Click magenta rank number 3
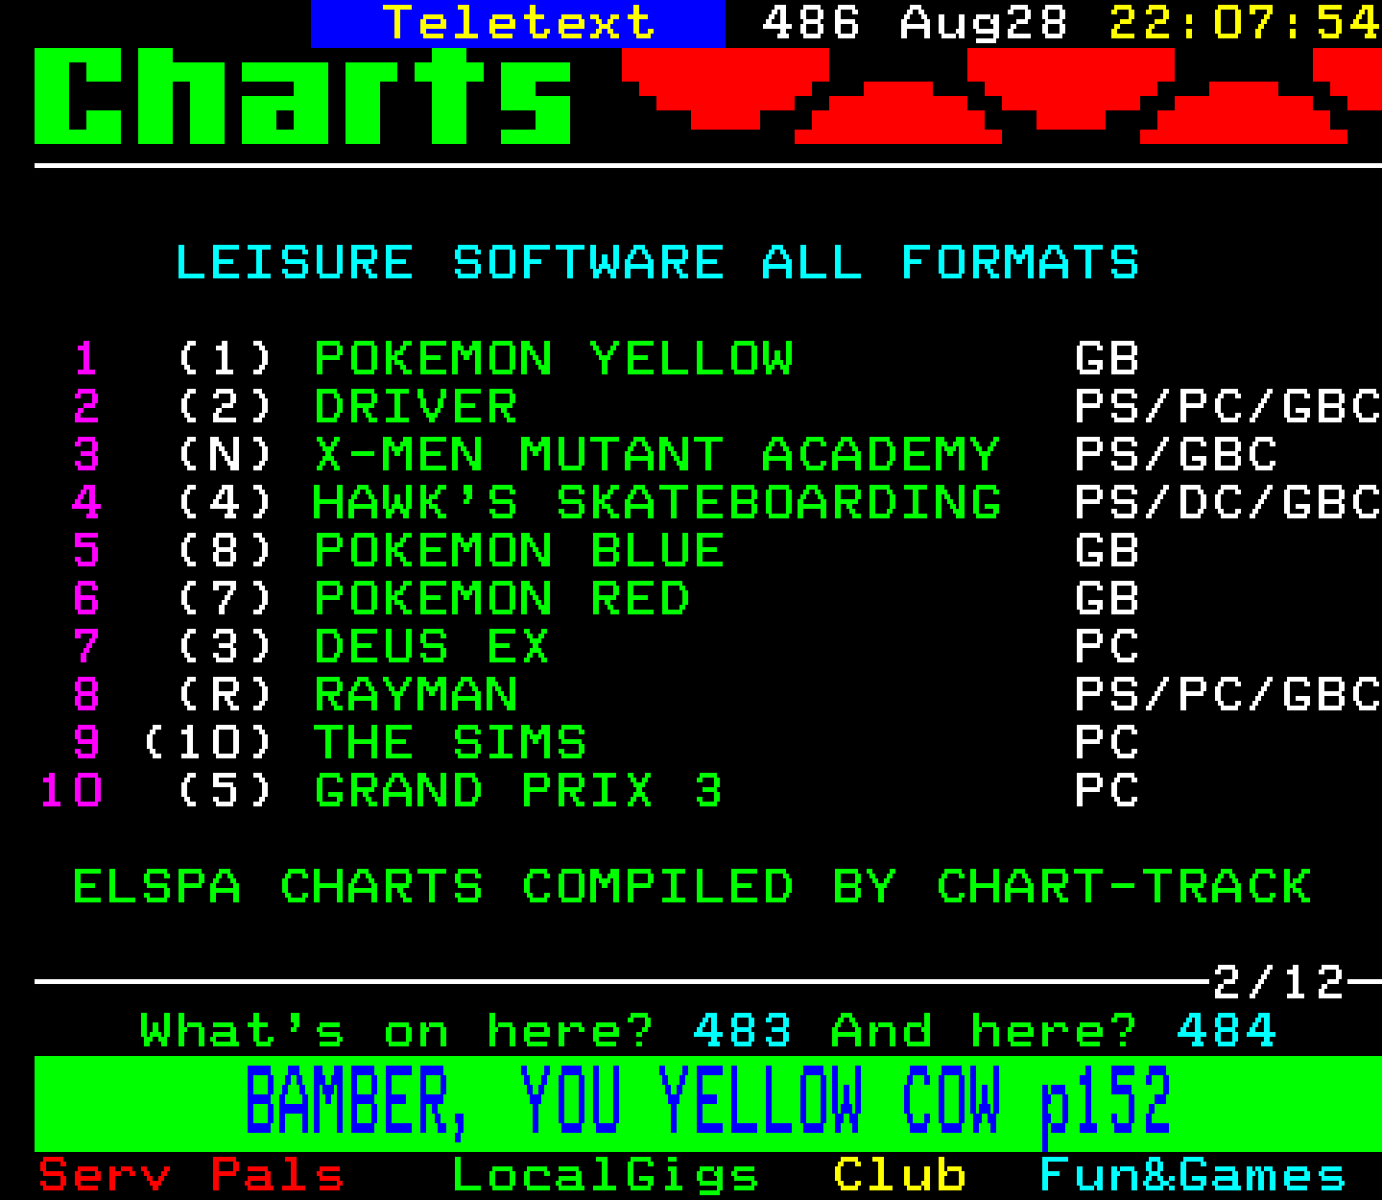The height and width of the screenshot is (1200, 1382). click(86, 455)
